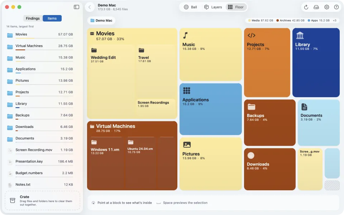Click the Downloads circle icon in treemap
Viewport: 344px width, 215px height.
pos(251,155)
